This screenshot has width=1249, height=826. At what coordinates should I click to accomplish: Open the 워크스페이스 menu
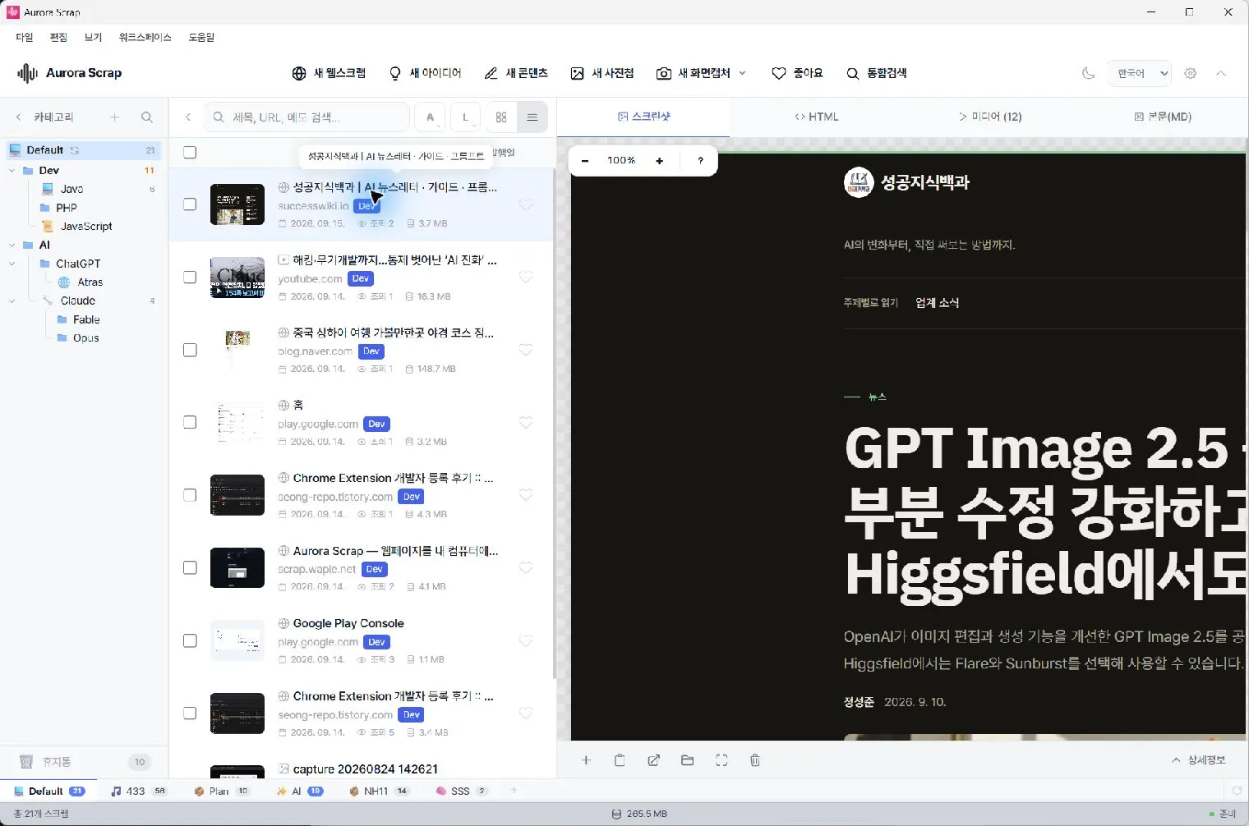coord(145,37)
